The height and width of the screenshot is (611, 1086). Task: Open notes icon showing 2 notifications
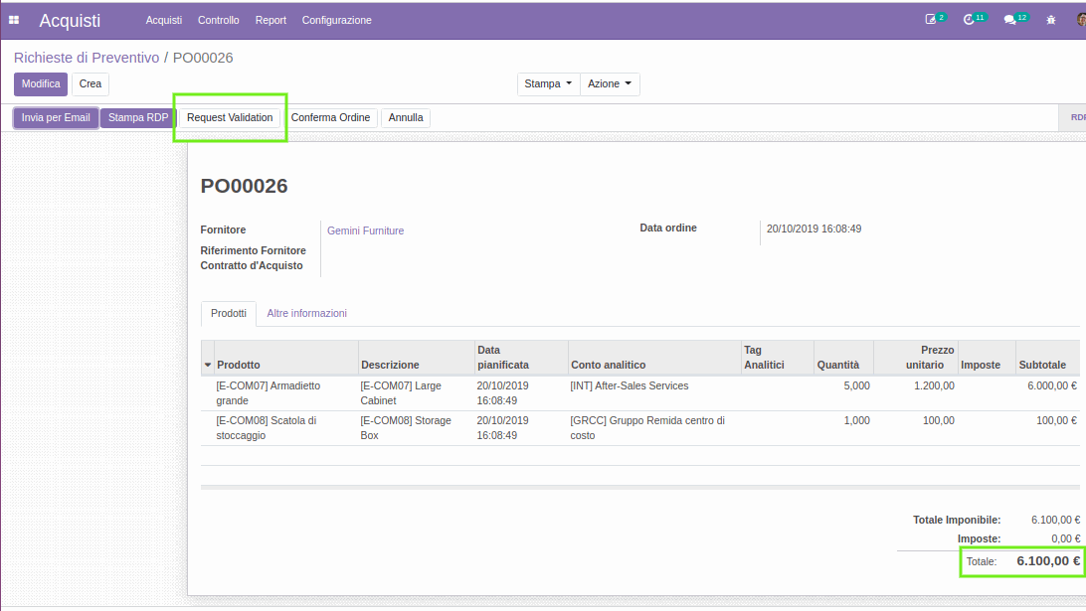(933, 17)
